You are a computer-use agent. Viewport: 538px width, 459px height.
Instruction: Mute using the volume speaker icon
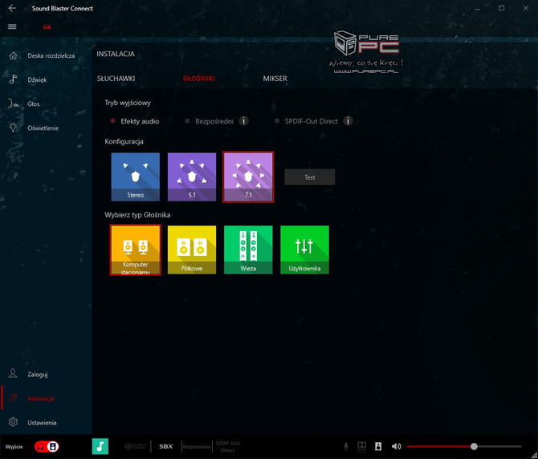point(396,446)
